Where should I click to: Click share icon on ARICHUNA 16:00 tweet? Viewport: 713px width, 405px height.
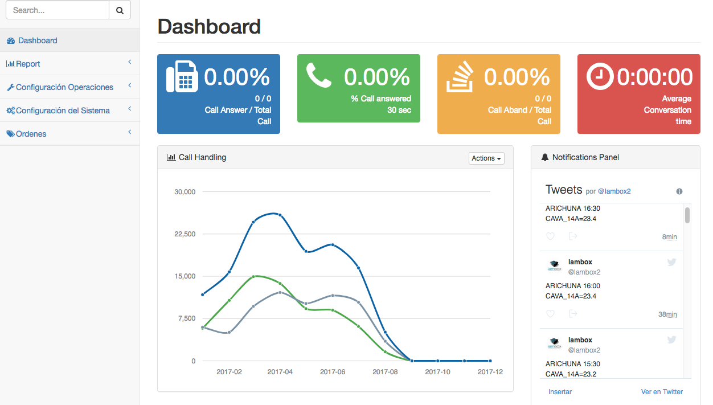coord(573,314)
